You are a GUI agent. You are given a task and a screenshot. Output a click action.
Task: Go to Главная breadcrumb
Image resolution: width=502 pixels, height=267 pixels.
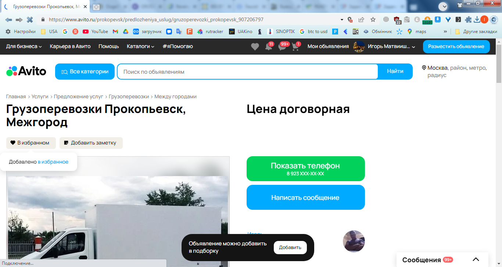tap(16, 97)
